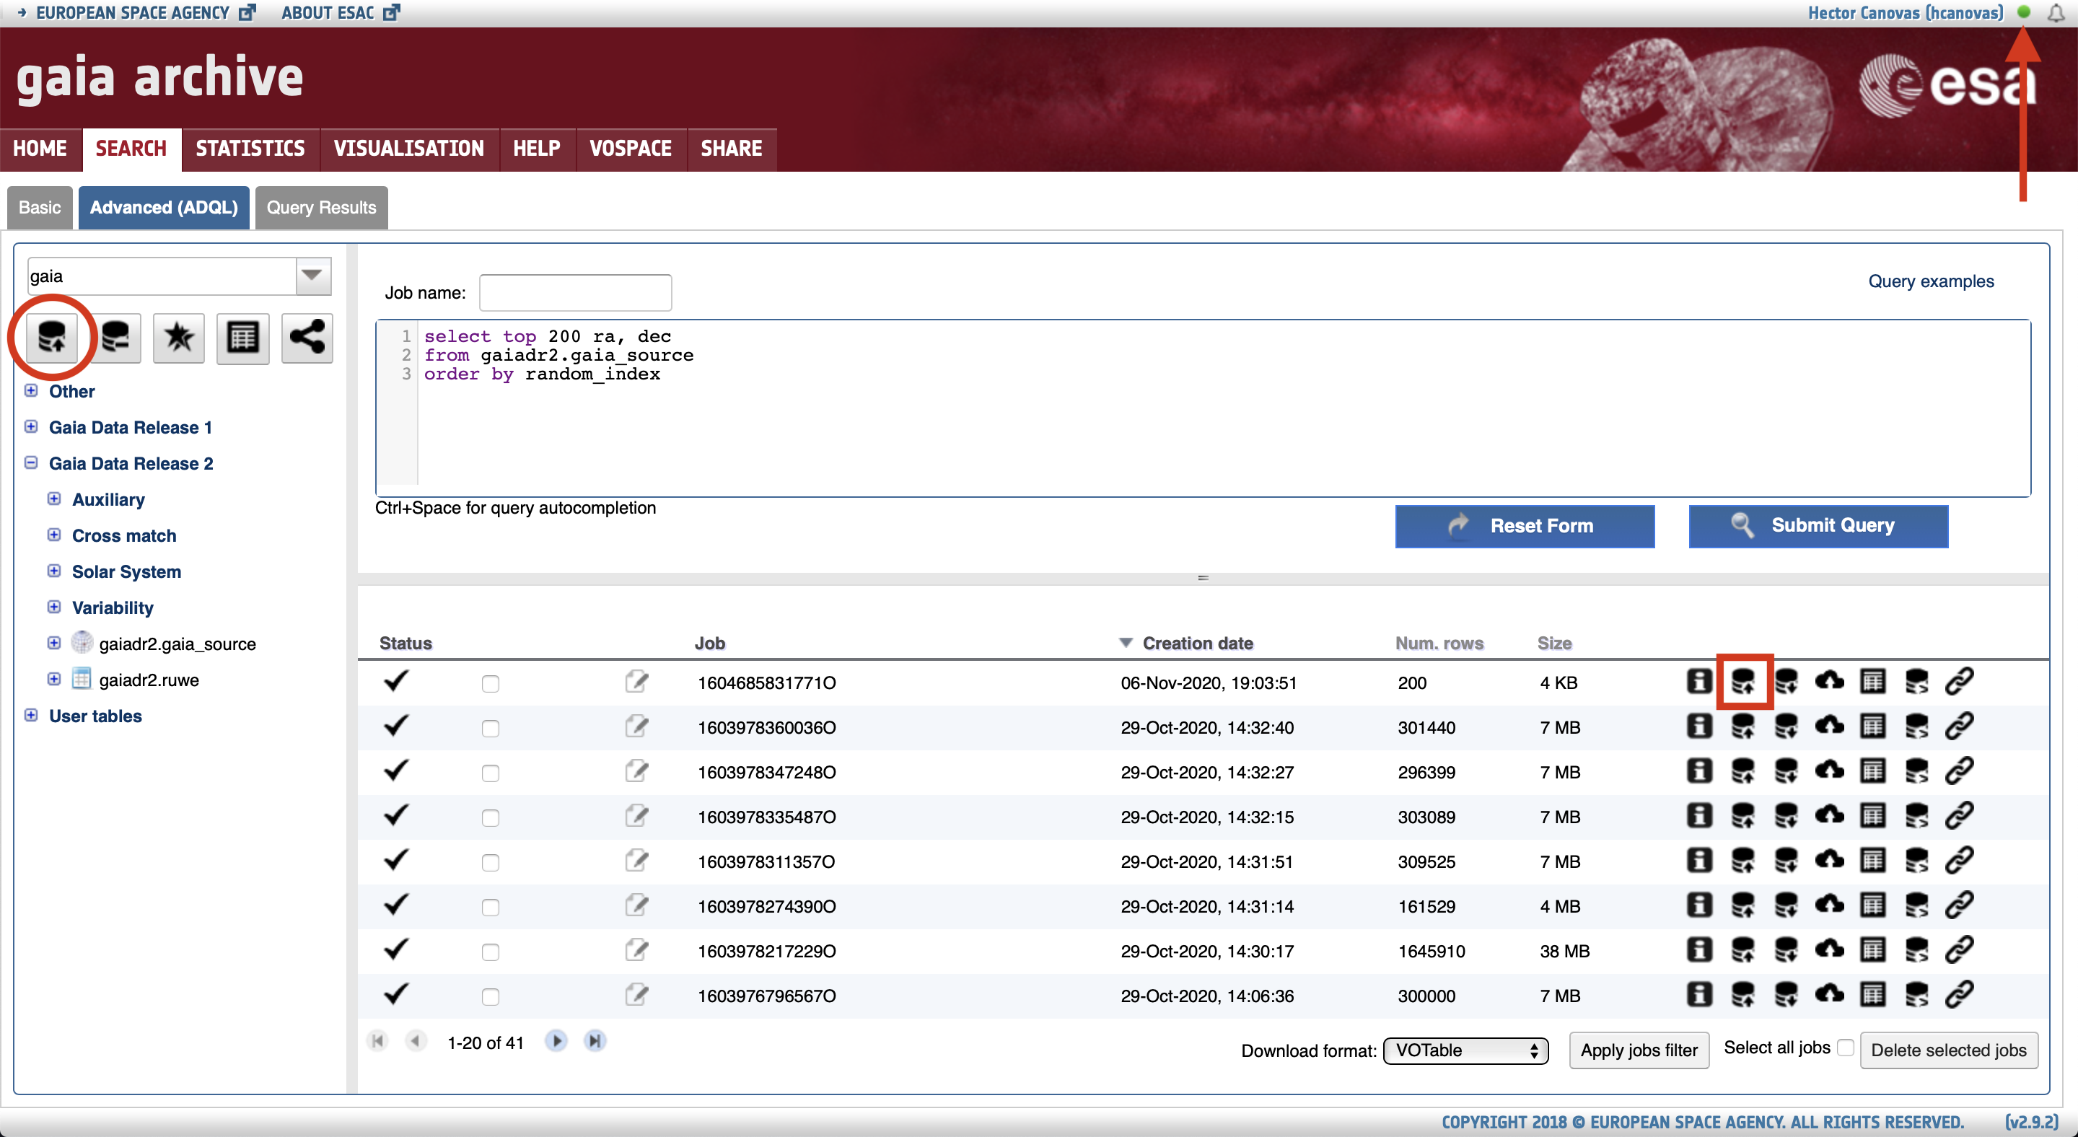Tick checkbox for job 1603976796567O

[491, 997]
